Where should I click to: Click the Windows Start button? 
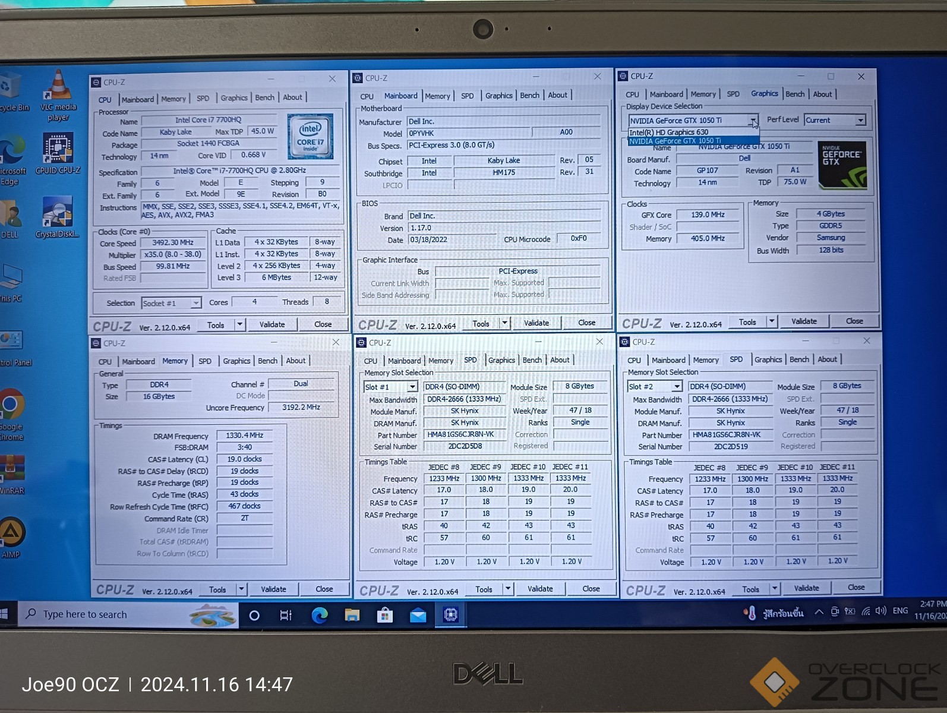pos(5,615)
